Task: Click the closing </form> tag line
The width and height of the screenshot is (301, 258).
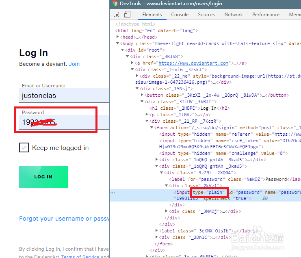Action: (x=164, y=244)
